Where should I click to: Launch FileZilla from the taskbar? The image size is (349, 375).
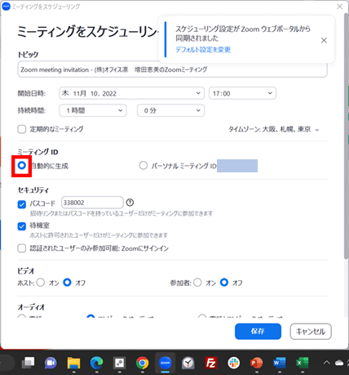click(x=211, y=363)
